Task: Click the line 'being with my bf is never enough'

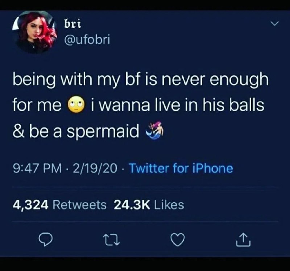Action: (x=141, y=79)
